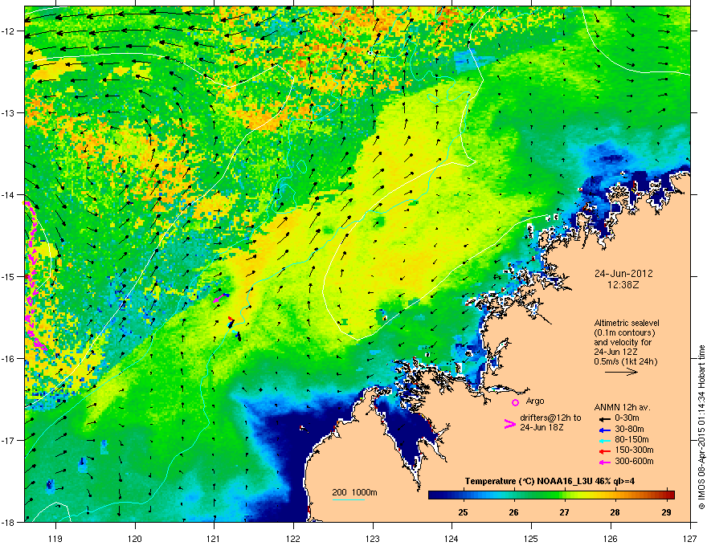Click the '12:38Z' time text
Viewport: 707px width, 546px height.
(x=623, y=285)
